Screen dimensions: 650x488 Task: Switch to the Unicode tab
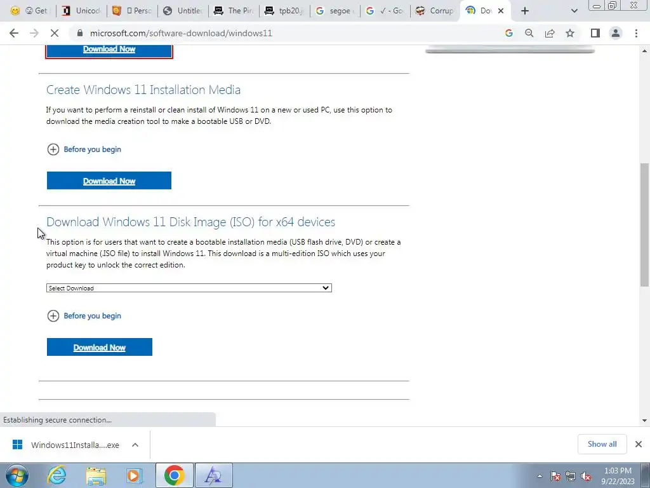tap(81, 11)
